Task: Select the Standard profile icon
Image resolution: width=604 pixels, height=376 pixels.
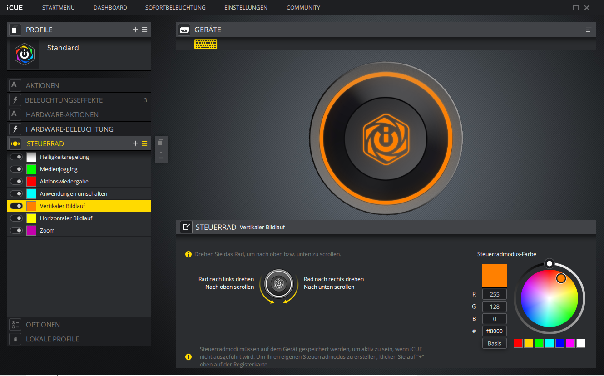Action: tap(25, 54)
